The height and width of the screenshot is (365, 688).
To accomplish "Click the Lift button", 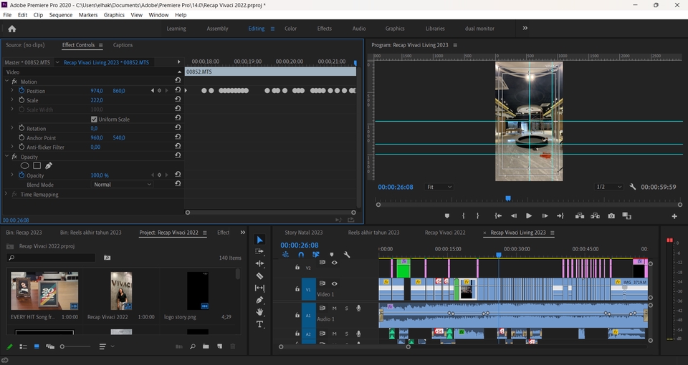I will (580, 215).
